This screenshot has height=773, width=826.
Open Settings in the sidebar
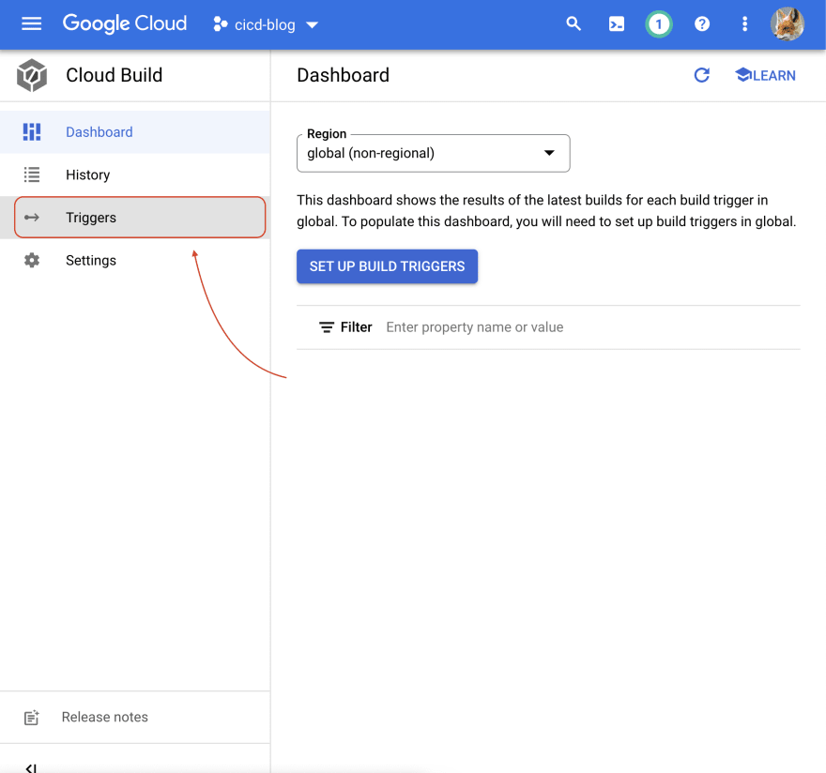pyautogui.click(x=135, y=260)
